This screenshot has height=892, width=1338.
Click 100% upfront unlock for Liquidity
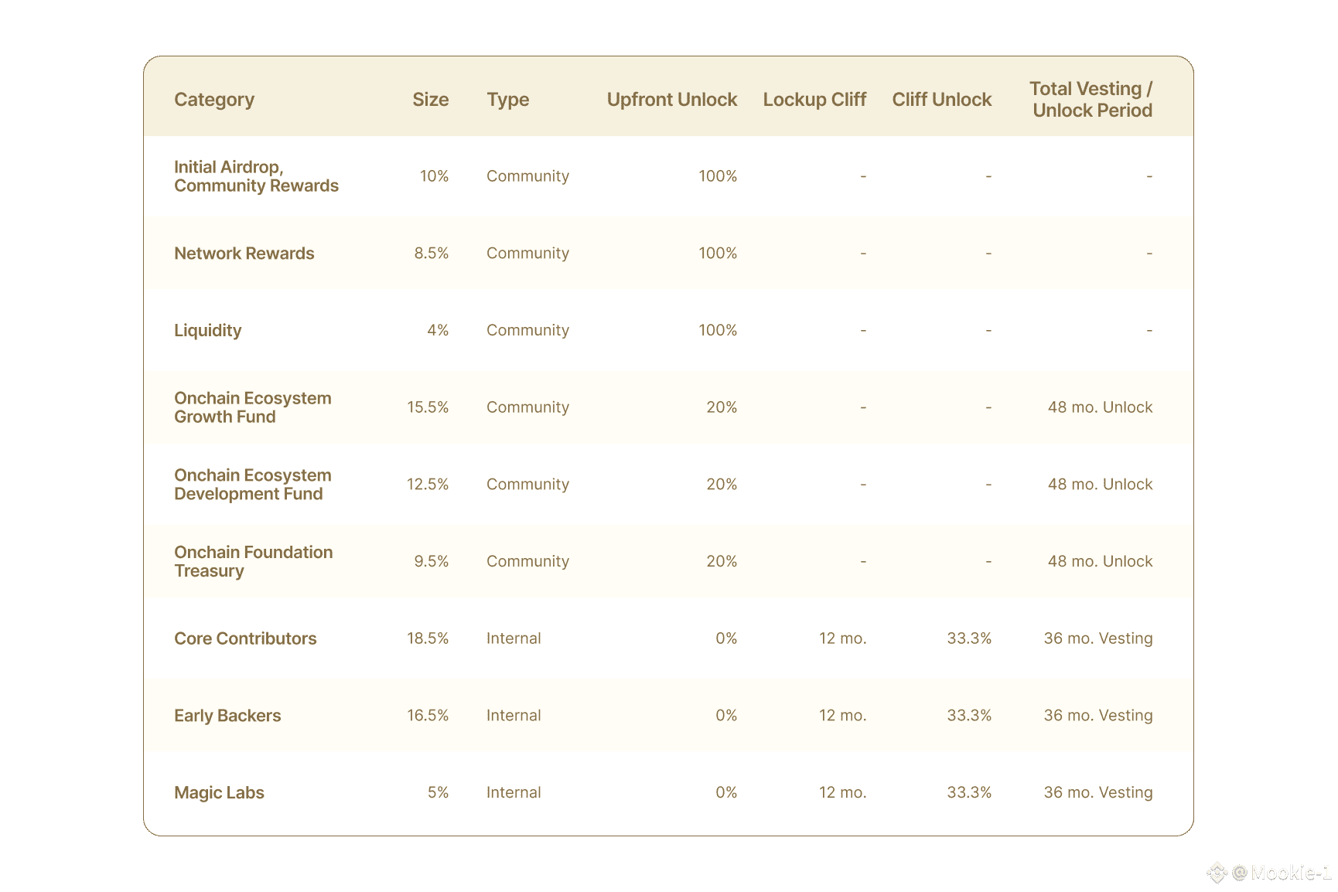coord(718,330)
